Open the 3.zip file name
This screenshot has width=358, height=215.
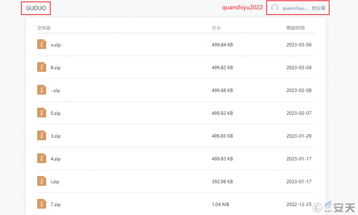(56, 136)
